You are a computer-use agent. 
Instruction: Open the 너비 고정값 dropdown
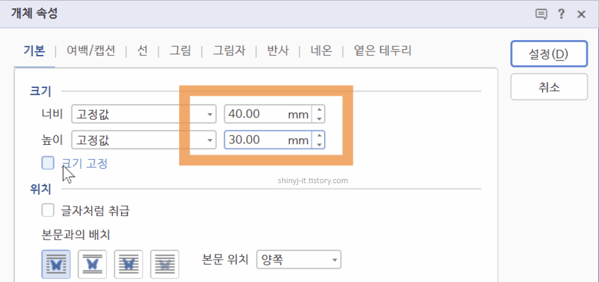click(144, 114)
